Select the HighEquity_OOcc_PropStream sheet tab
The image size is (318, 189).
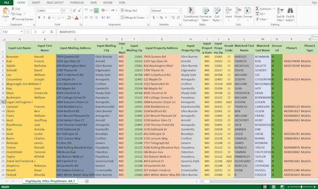click(50, 181)
